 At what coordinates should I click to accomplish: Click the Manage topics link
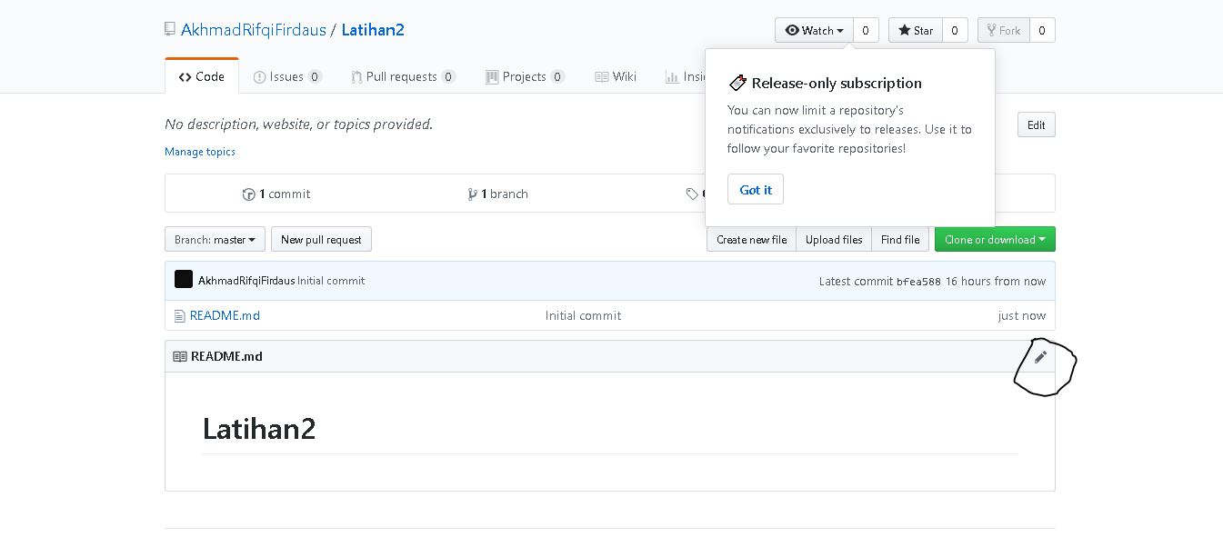200,152
